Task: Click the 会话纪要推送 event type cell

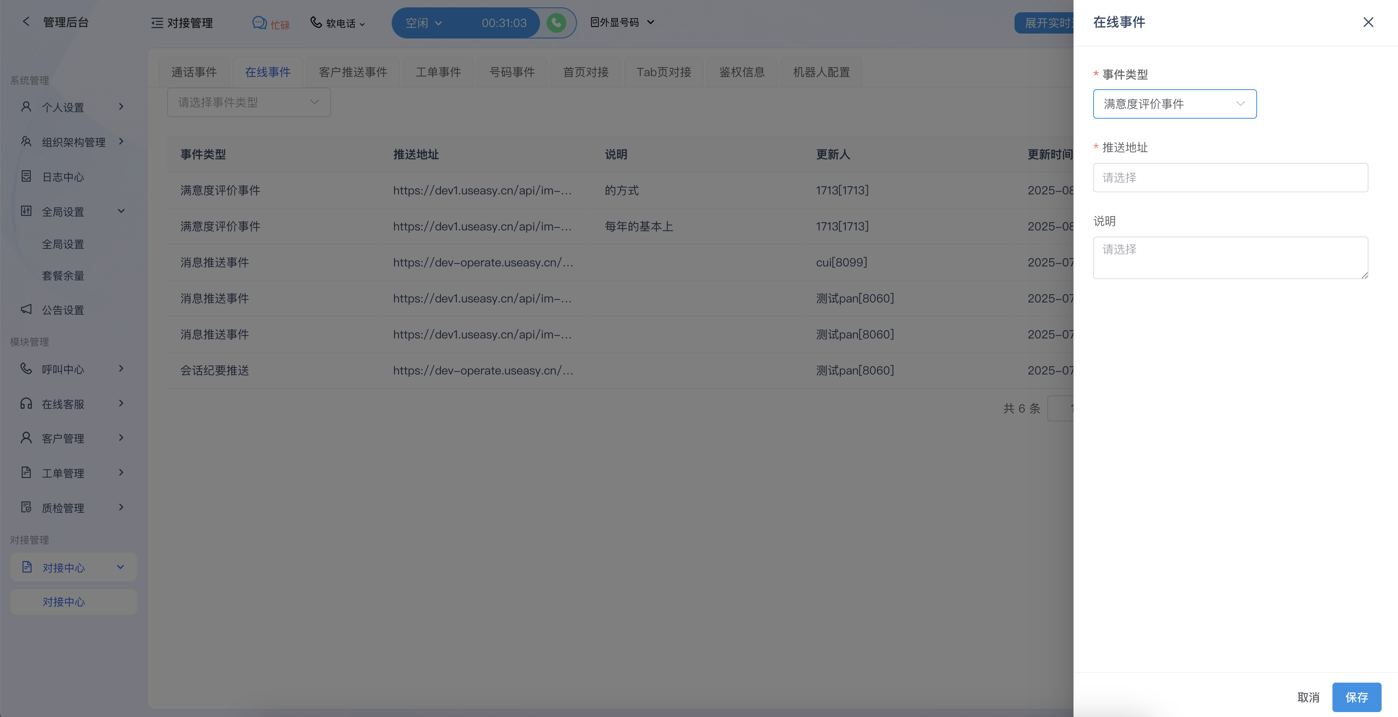Action: (214, 370)
